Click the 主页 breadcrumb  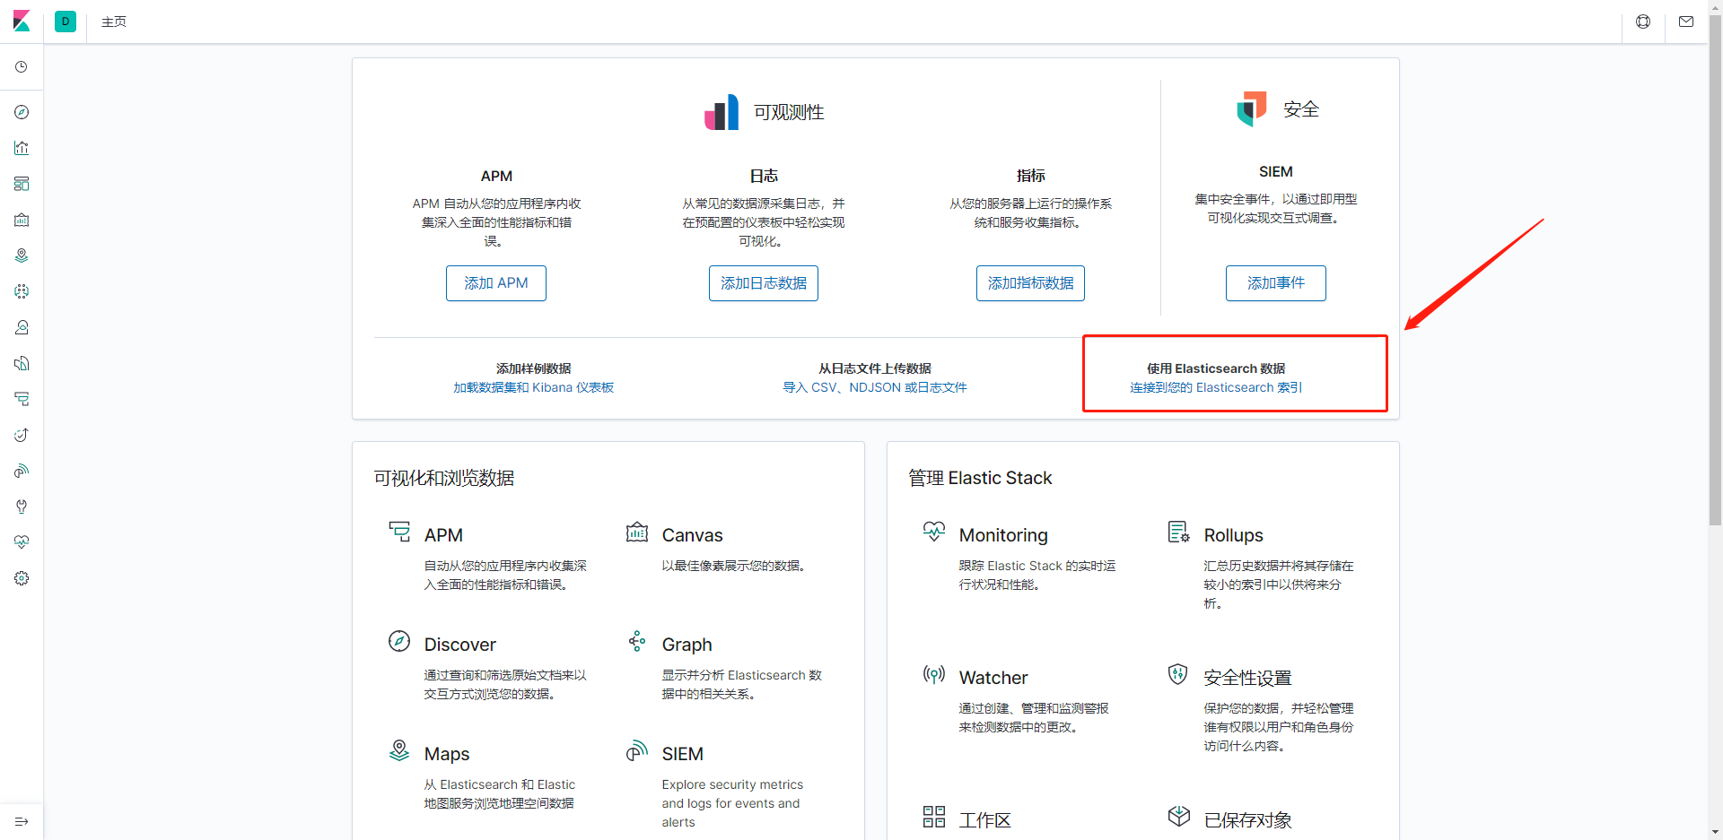[x=114, y=22]
